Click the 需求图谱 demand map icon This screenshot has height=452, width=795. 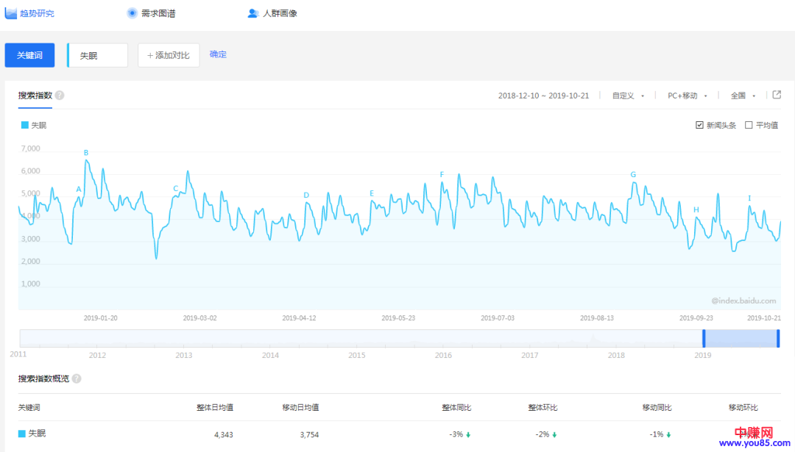pos(132,12)
